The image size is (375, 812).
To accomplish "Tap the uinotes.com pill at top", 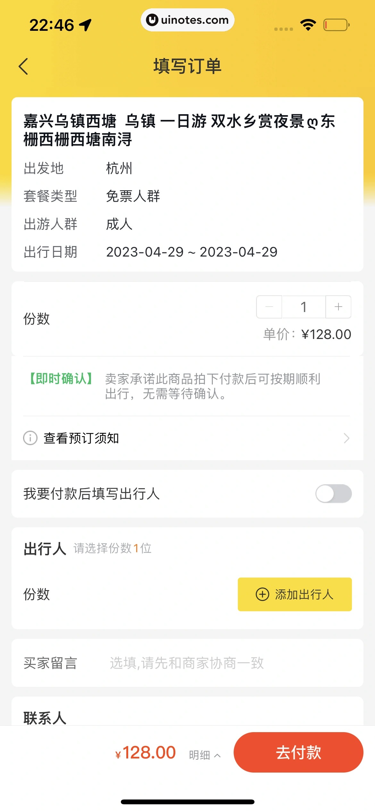I will click(x=188, y=20).
